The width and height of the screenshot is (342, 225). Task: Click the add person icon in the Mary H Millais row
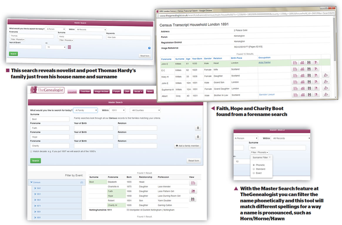click(x=326, y=75)
